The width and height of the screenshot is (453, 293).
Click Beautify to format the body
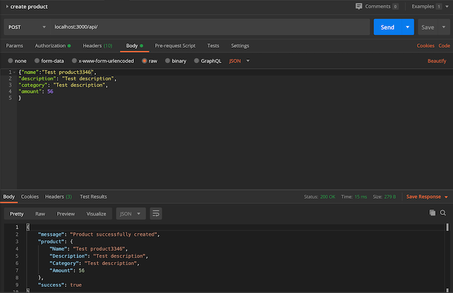437,61
